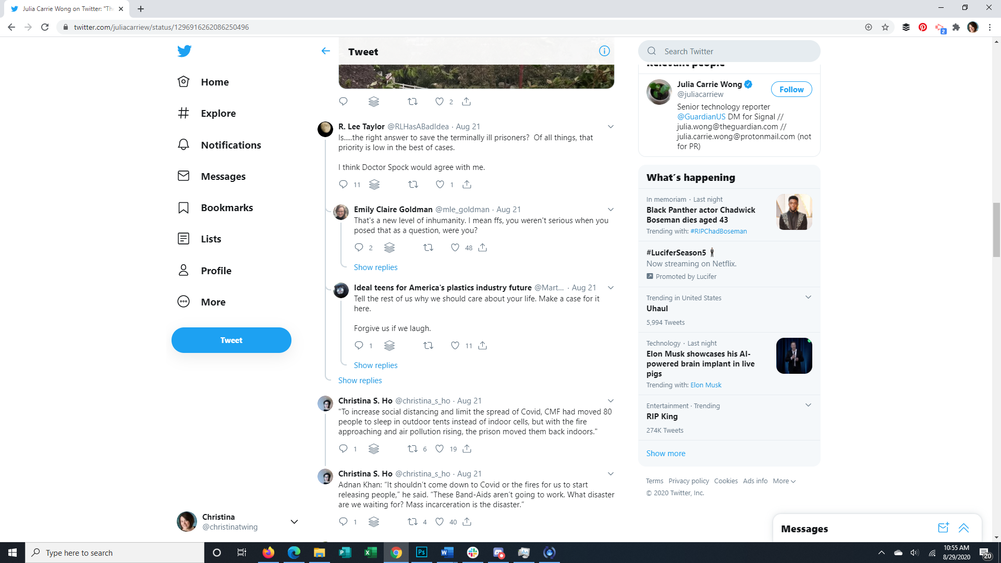This screenshot has width=1001, height=563.
Task: Show replies under Emily Claire Goldman's tweet
Action: [x=375, y=267]
